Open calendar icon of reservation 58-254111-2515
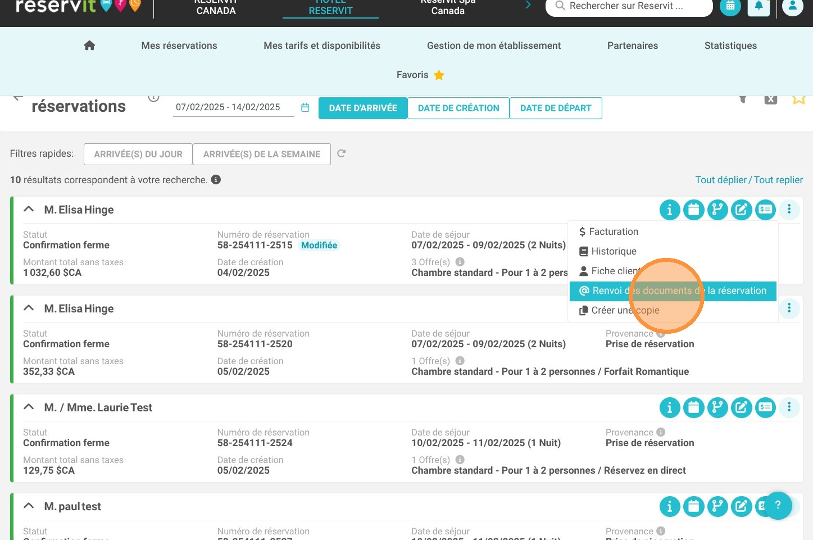813x540 pixels. [694, 210]
